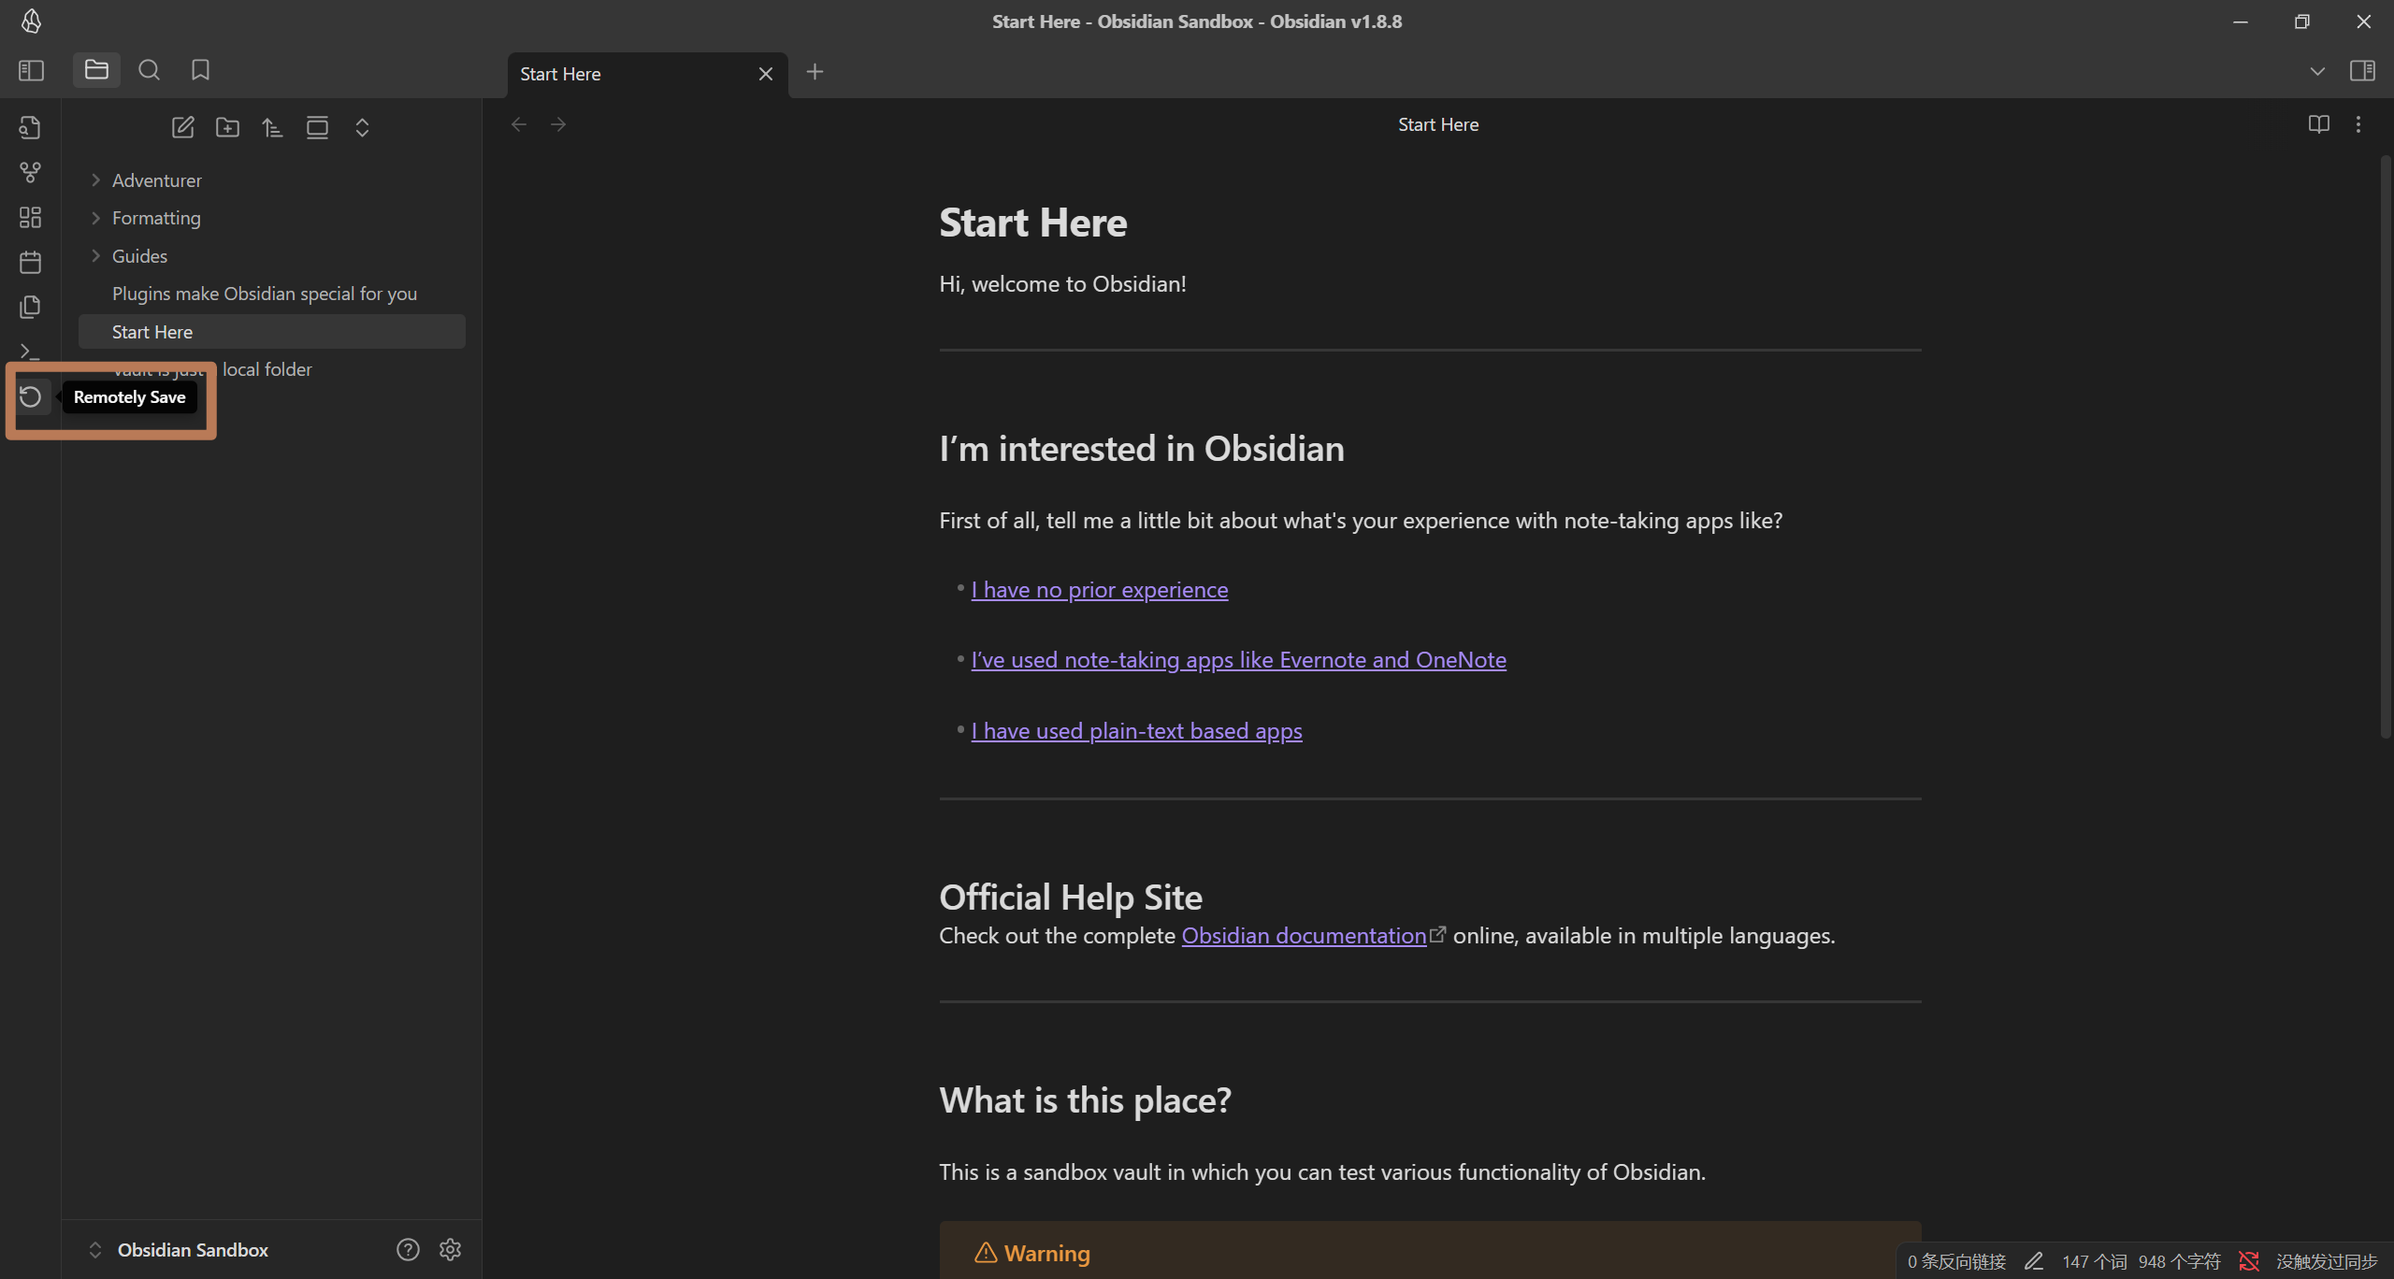2394x1279 pixels.
Task: Collapse or expand all folders
Action: tap(362, 127)
